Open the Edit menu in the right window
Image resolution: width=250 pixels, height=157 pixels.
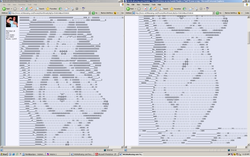tap(133, 5)
